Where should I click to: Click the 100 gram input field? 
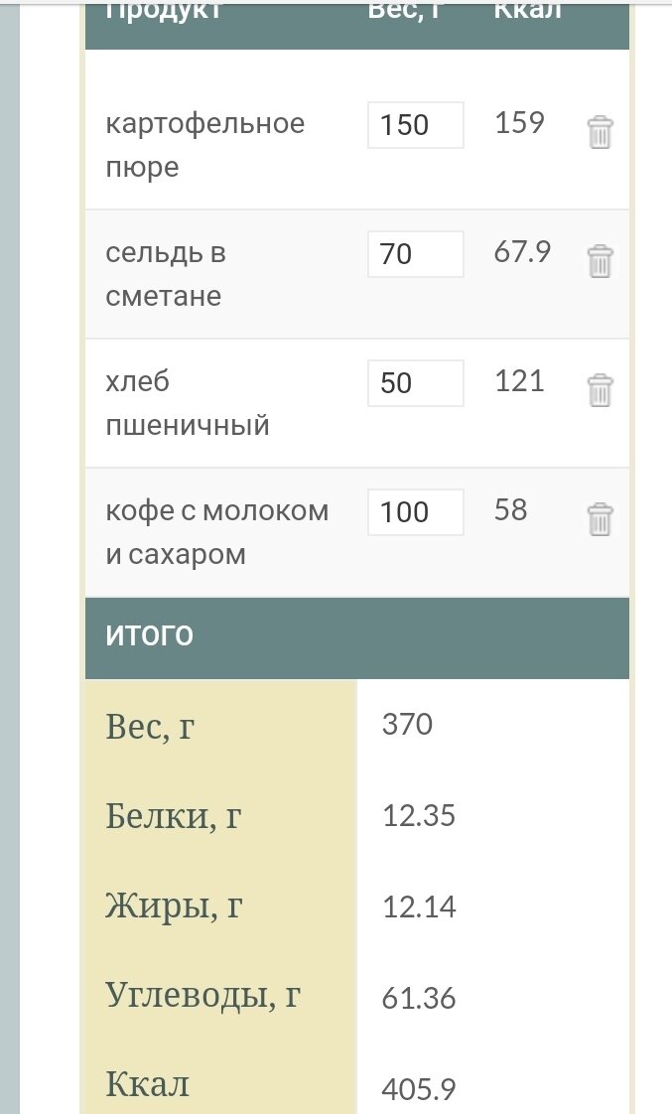coord(415,511)
